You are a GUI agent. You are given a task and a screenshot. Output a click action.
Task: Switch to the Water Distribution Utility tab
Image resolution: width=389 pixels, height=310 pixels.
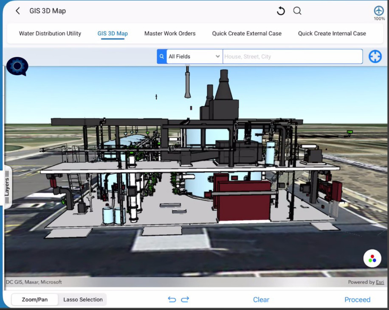click(50, 33)
